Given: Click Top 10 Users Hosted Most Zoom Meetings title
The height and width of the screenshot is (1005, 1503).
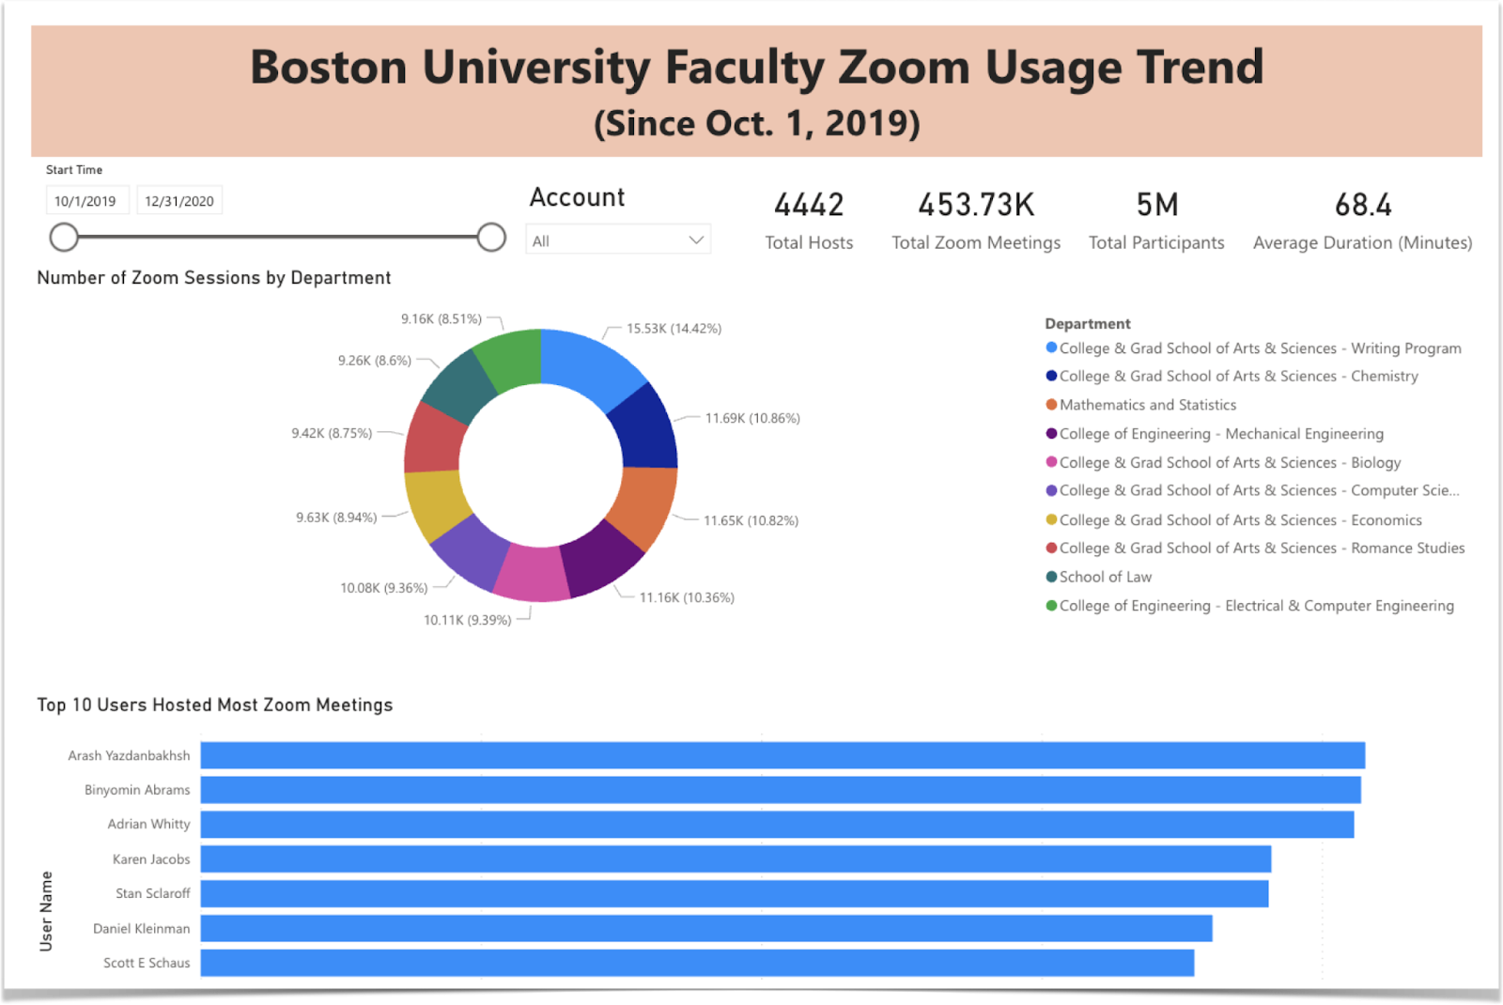Looking at the screenshot, I should tap(215, 704).
